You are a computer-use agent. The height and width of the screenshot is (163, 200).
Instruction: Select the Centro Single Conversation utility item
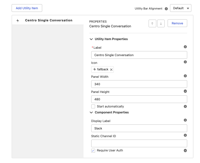pyautogui.click(x=48, y=20)
